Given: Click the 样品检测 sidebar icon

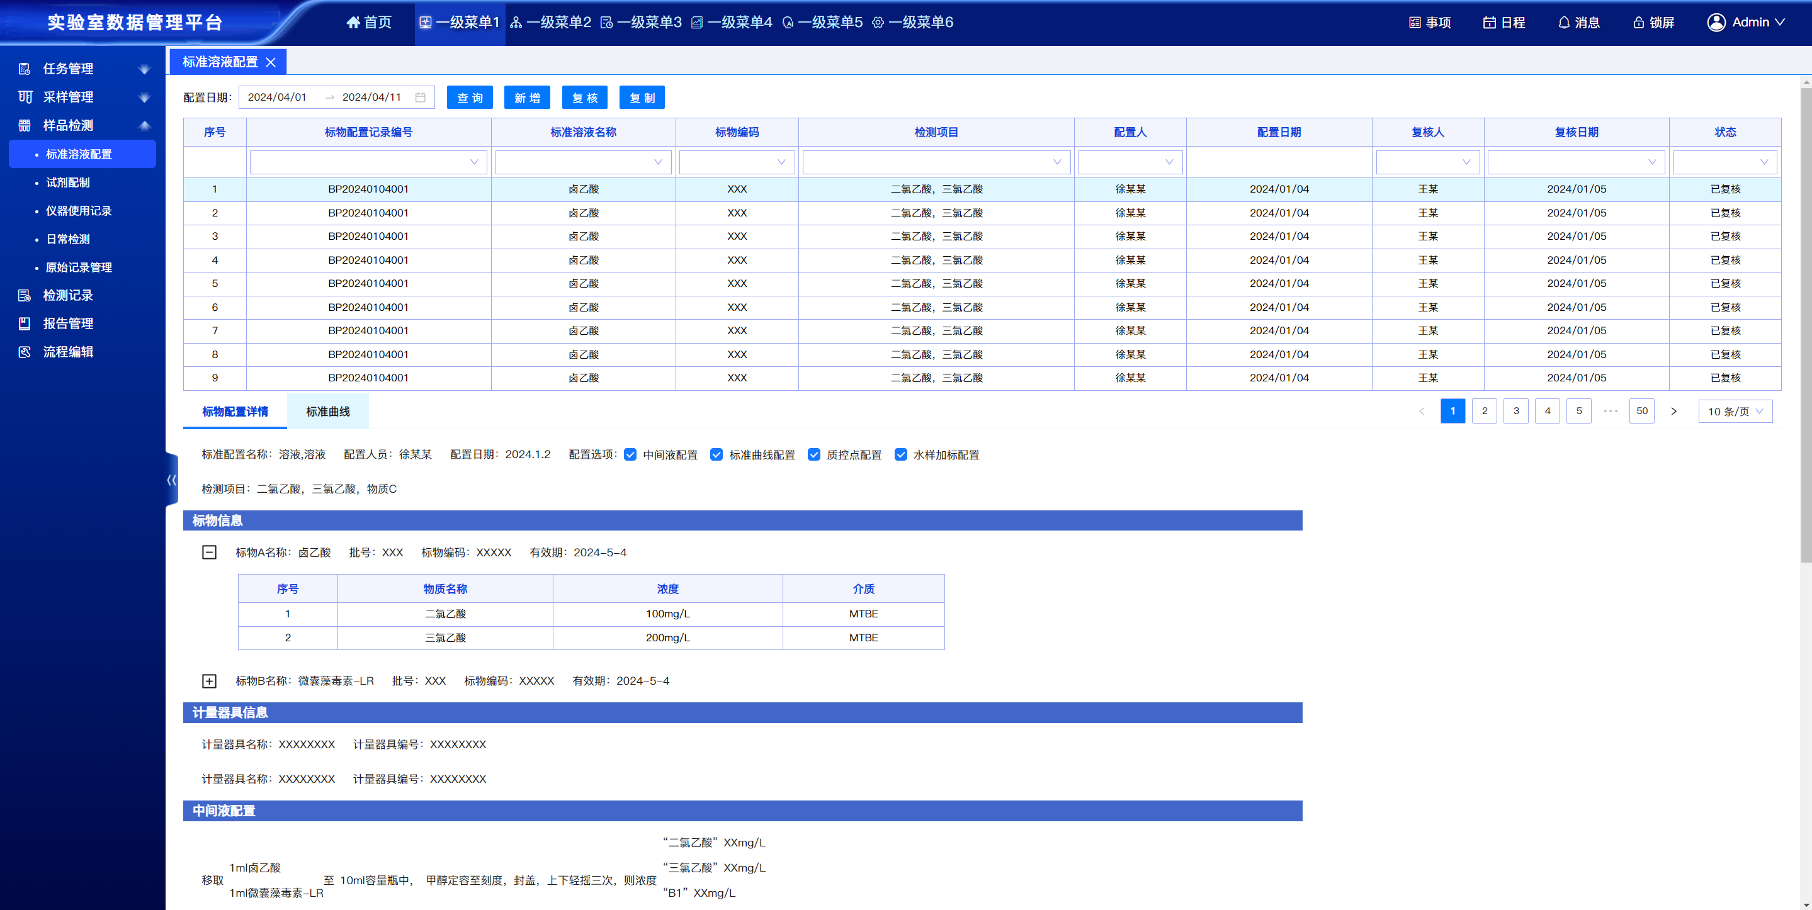Looking at the screenshot, I should [25, 125].
